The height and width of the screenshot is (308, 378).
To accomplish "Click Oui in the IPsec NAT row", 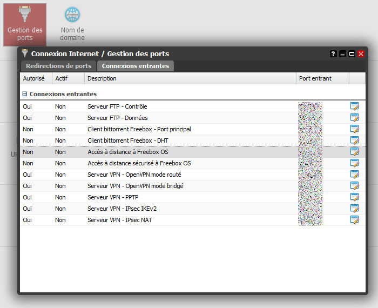I will pyautogui.click(x=27, y=220).
